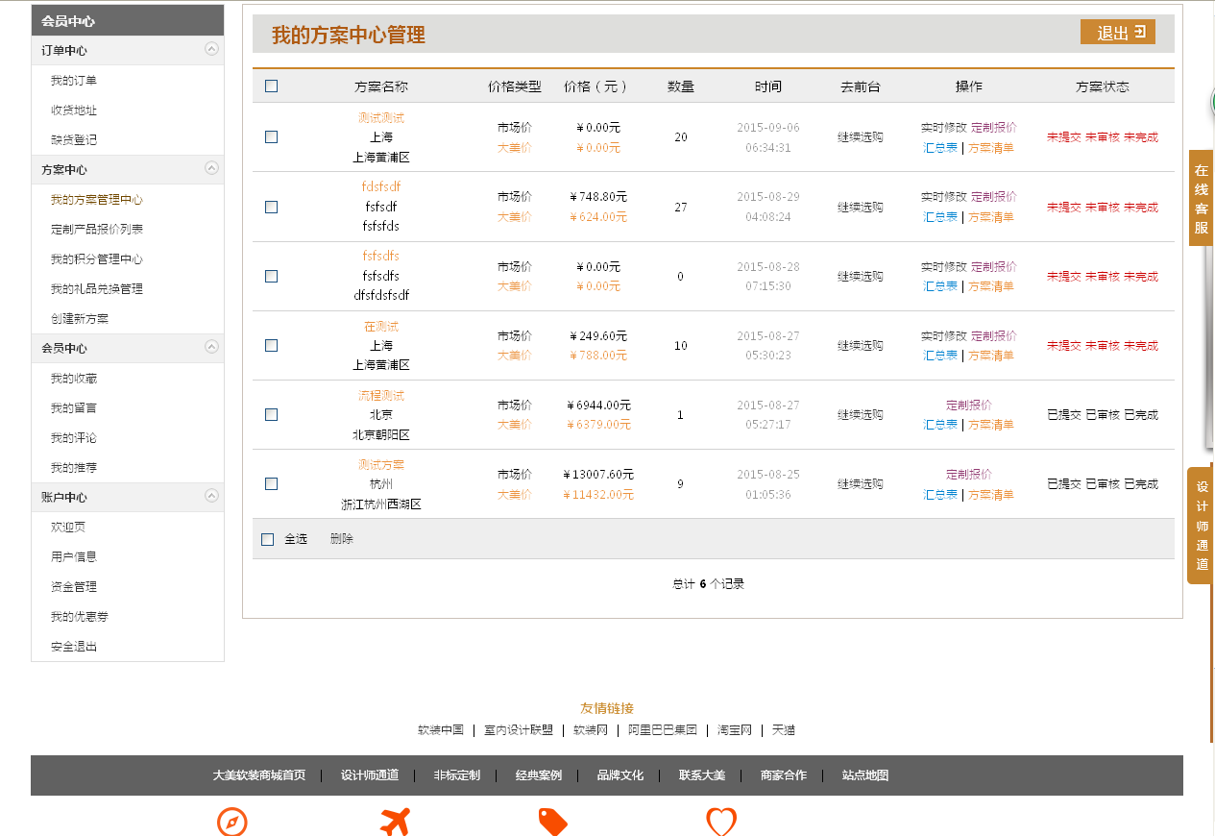Viewport: 1215px width, 836px height.
Task: Open the 测试方案 plan name link
Action: 381,465
